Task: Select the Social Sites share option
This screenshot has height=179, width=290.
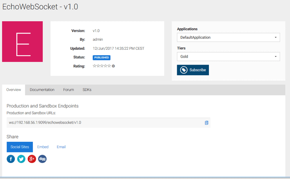Action: (20, 147)
